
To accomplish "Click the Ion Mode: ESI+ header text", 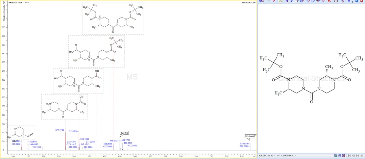I will click(249, 2).
